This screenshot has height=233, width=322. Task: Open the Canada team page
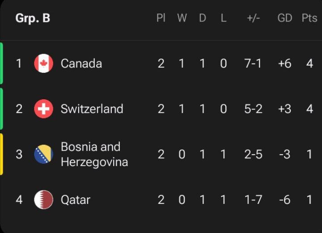tap(81, 63)
